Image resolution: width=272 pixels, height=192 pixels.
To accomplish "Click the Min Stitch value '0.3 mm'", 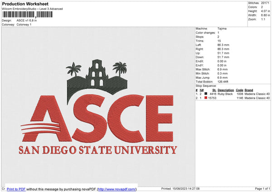I will click(x=223, y=73).
